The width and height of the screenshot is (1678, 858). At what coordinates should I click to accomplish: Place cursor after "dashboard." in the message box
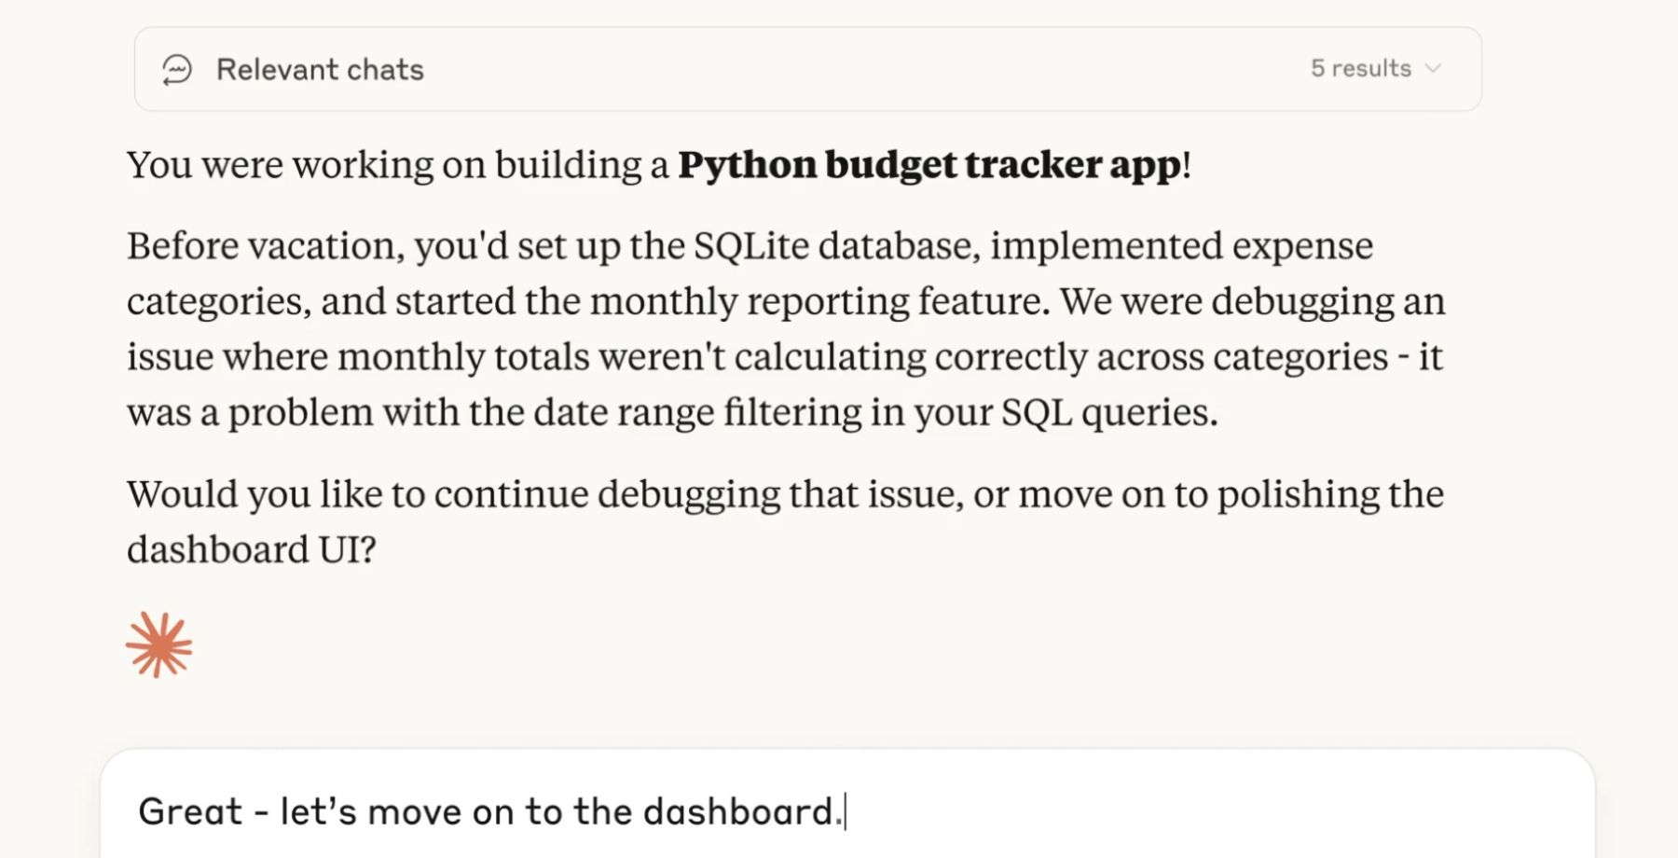coord(845,811)
